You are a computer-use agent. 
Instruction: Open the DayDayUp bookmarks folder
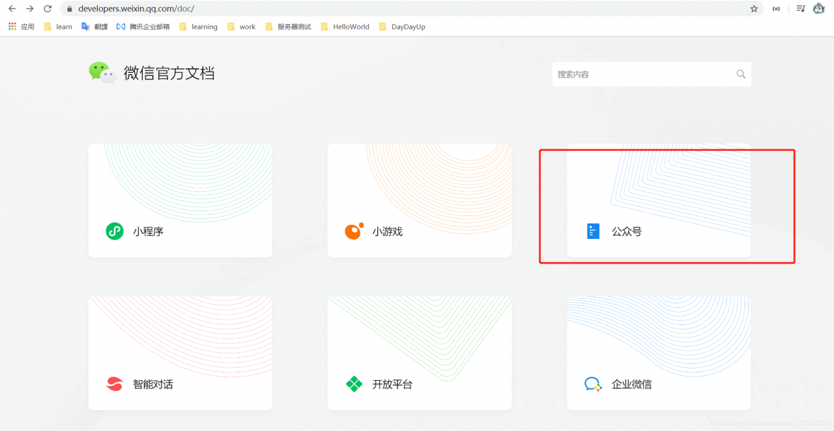pyautogui.click(x=402, y=26)
